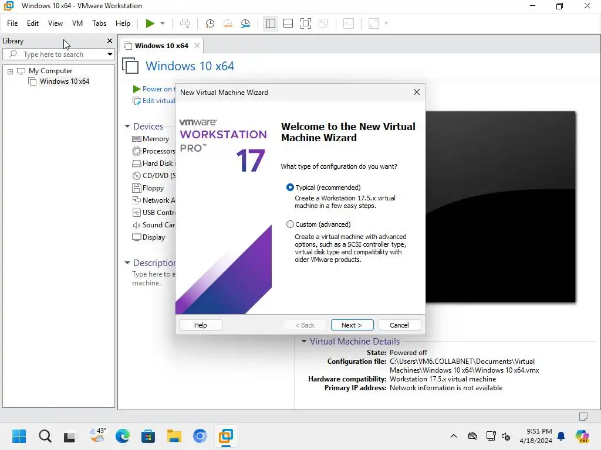This screenshot has width=601, height=450.
Task: Click the VM screen preview thumbnail
Action: click(x=501, y=207)
